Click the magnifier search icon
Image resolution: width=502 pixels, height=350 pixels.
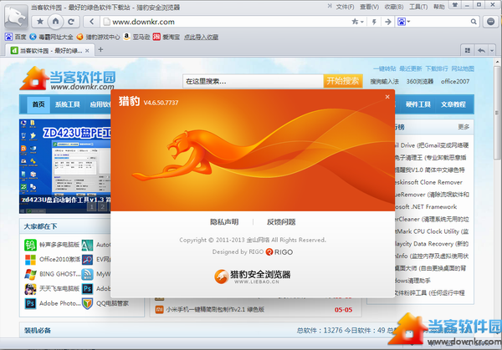[x=474, y=22]
